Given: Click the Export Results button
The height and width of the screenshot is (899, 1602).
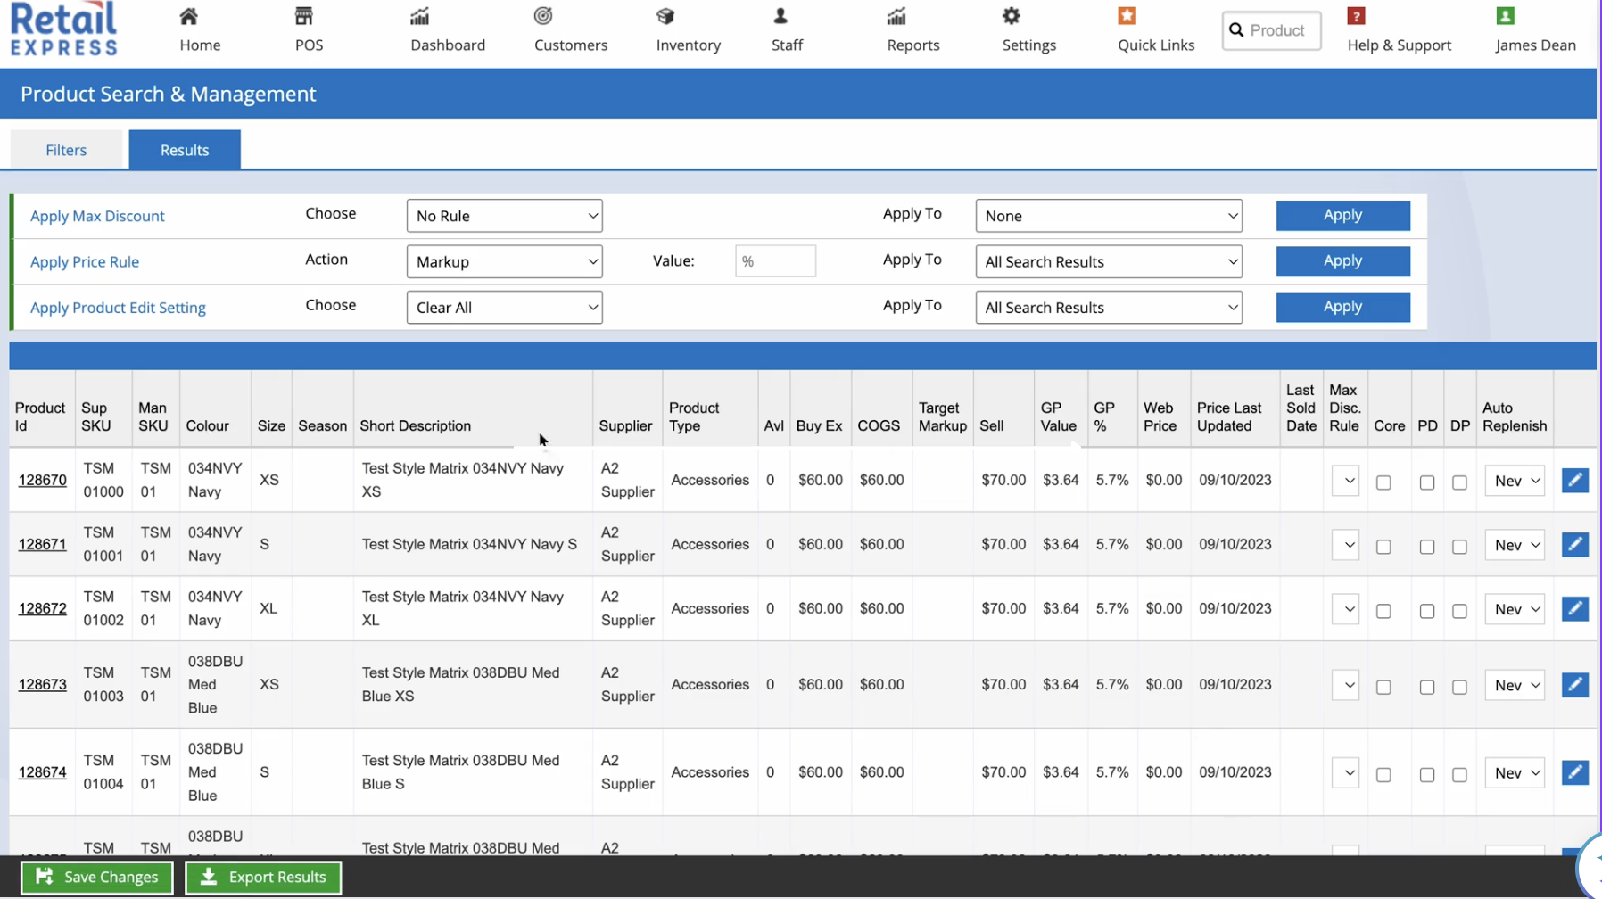Looking at the screenshot, I should [263, 878].
